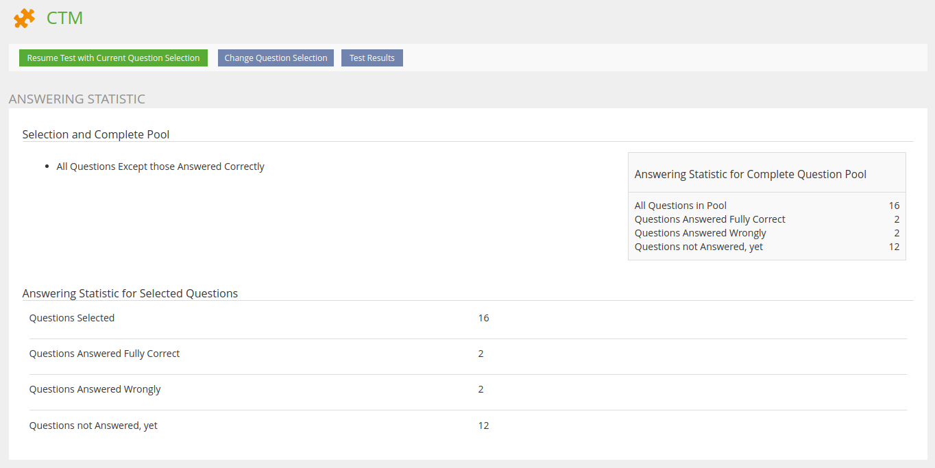Click Questions not Answered, yet in pool panel
This screenshot has width=935, height=468.
click(699, 247)
